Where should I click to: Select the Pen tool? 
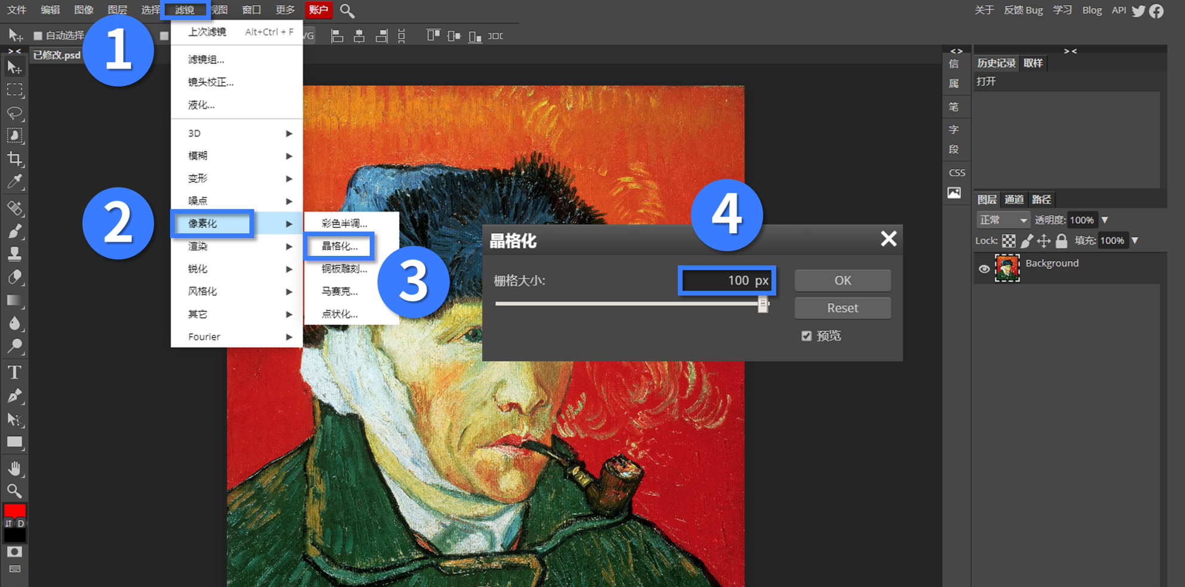click(x=14, y=396)
